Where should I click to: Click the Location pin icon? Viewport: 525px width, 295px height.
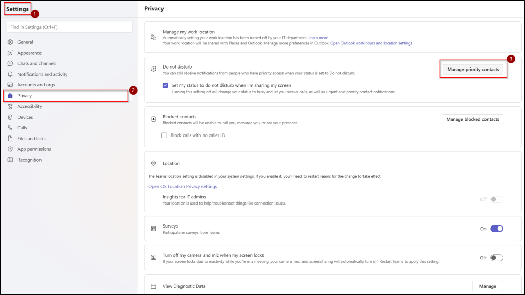pyautogui.click(x=153, y=163)
